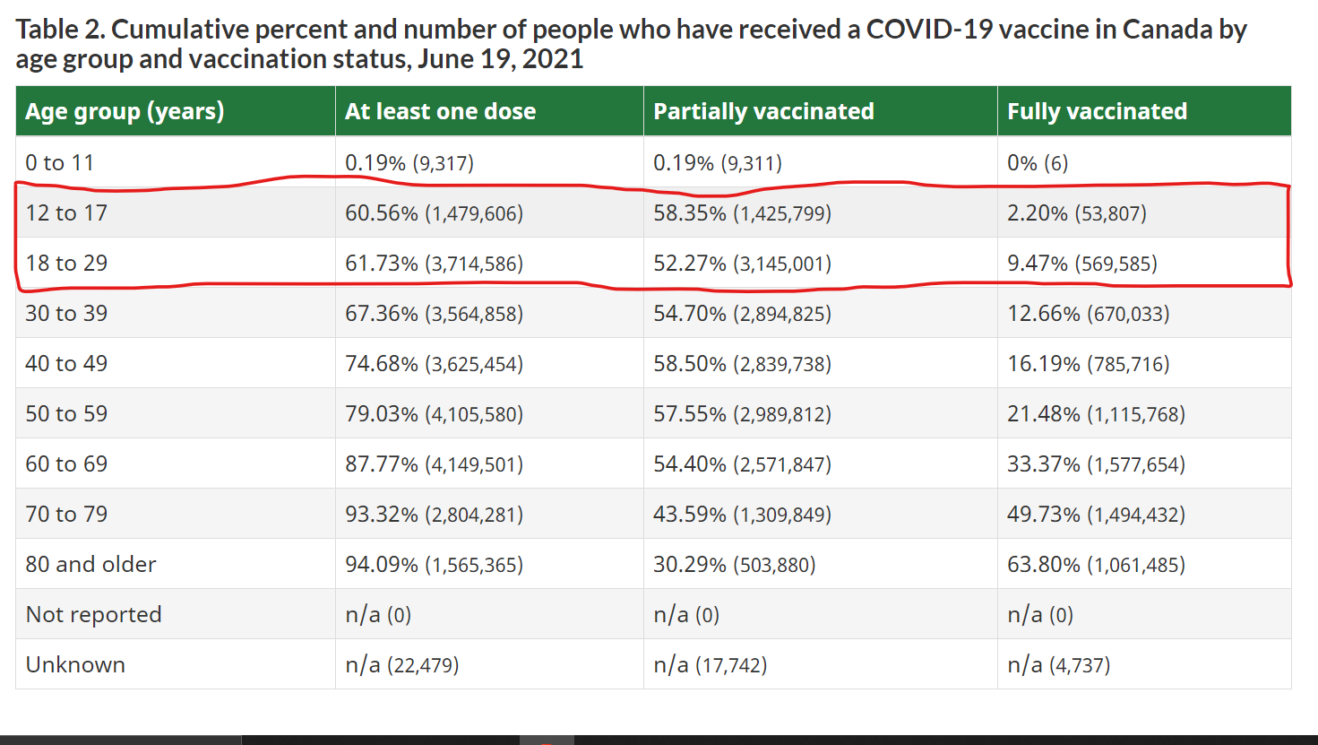The width and height of the screenshot is (1318, 745).
Task: Click the 94.09% (1,565,365) cell
Action: tap(434, 565)
